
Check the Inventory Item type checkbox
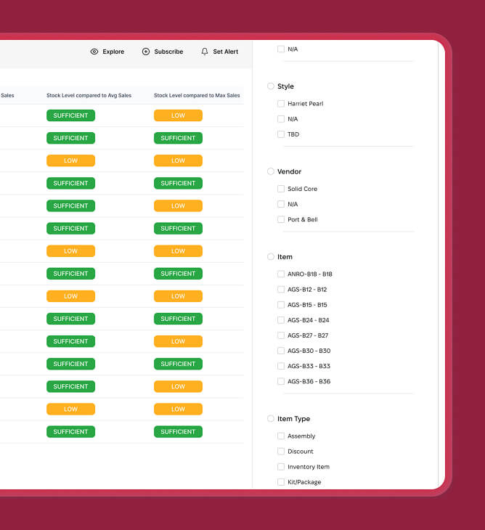(281, 467)
